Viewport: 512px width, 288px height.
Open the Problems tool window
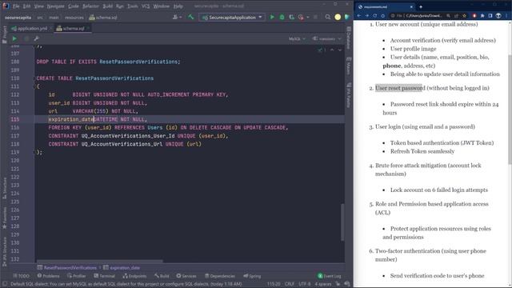(x=48, y=276)
